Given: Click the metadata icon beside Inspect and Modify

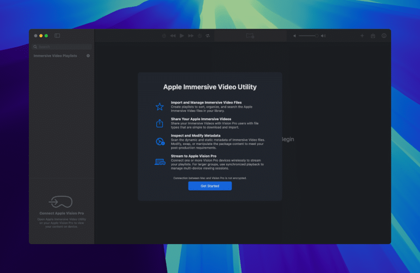Looking at the screenshot, I should 160,141.
